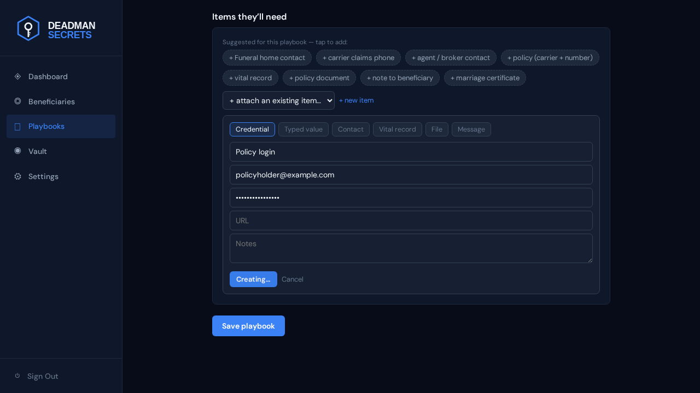Click the Settings gear icon
700x393 pixels.
coord(17,176)
